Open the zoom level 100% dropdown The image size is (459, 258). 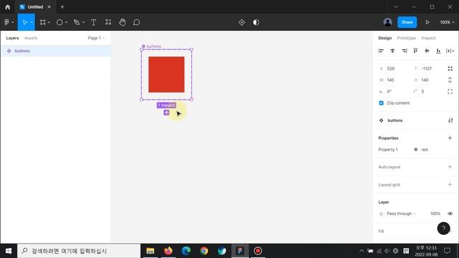tap(447, 22)
